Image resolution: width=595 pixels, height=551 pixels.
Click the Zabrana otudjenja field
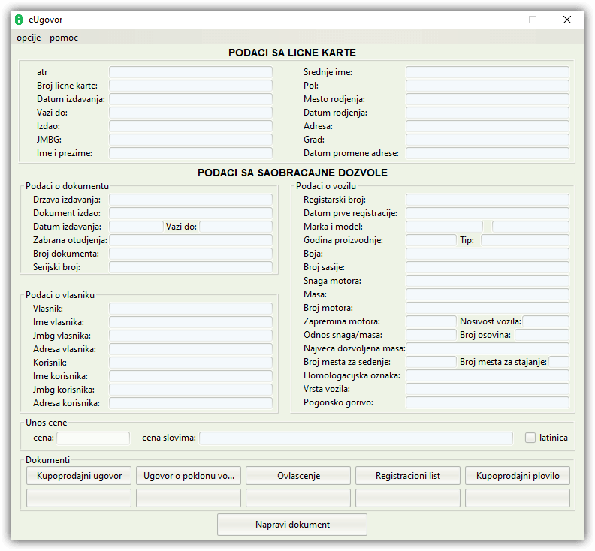click(191, 240)
